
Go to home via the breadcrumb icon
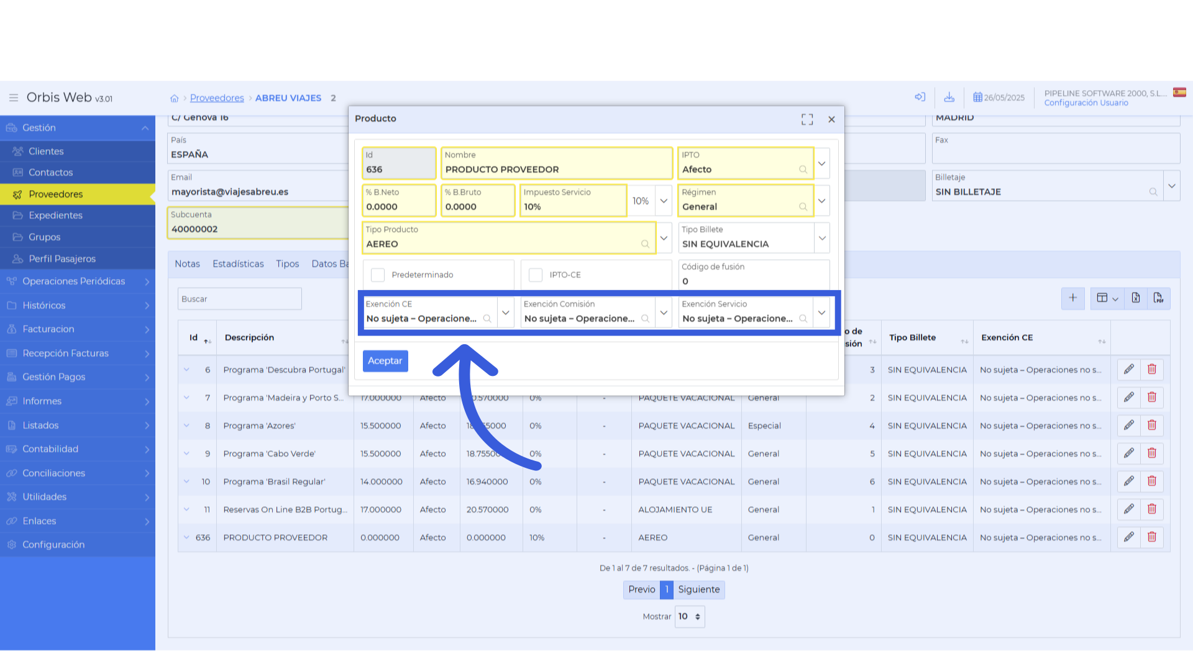(175, 98)
